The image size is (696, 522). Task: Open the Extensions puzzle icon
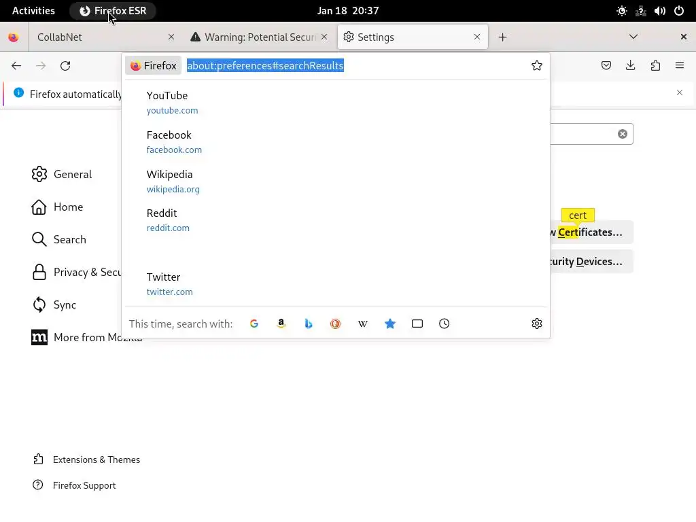655,66
